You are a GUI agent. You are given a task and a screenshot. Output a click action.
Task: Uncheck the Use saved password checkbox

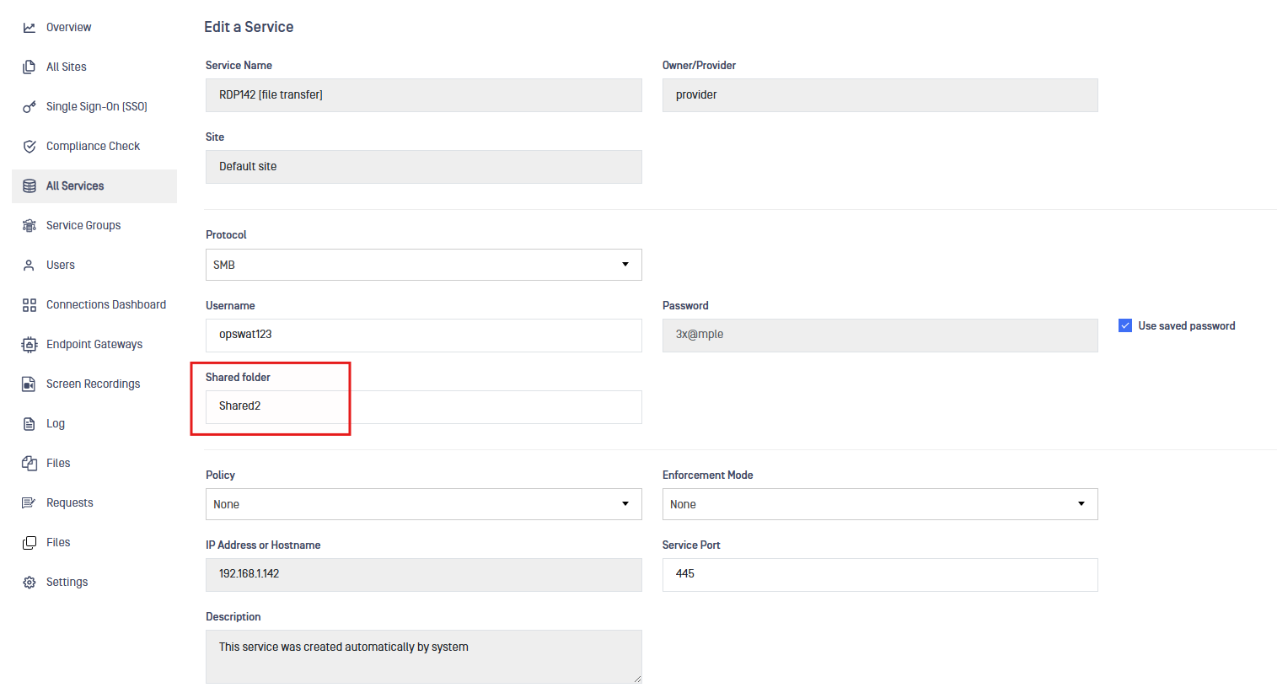pos(1125,325)
